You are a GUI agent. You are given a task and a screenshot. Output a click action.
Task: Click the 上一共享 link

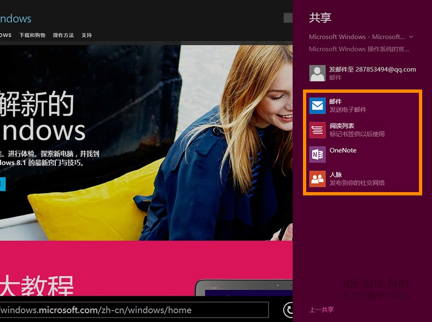[x=321, y=309]
